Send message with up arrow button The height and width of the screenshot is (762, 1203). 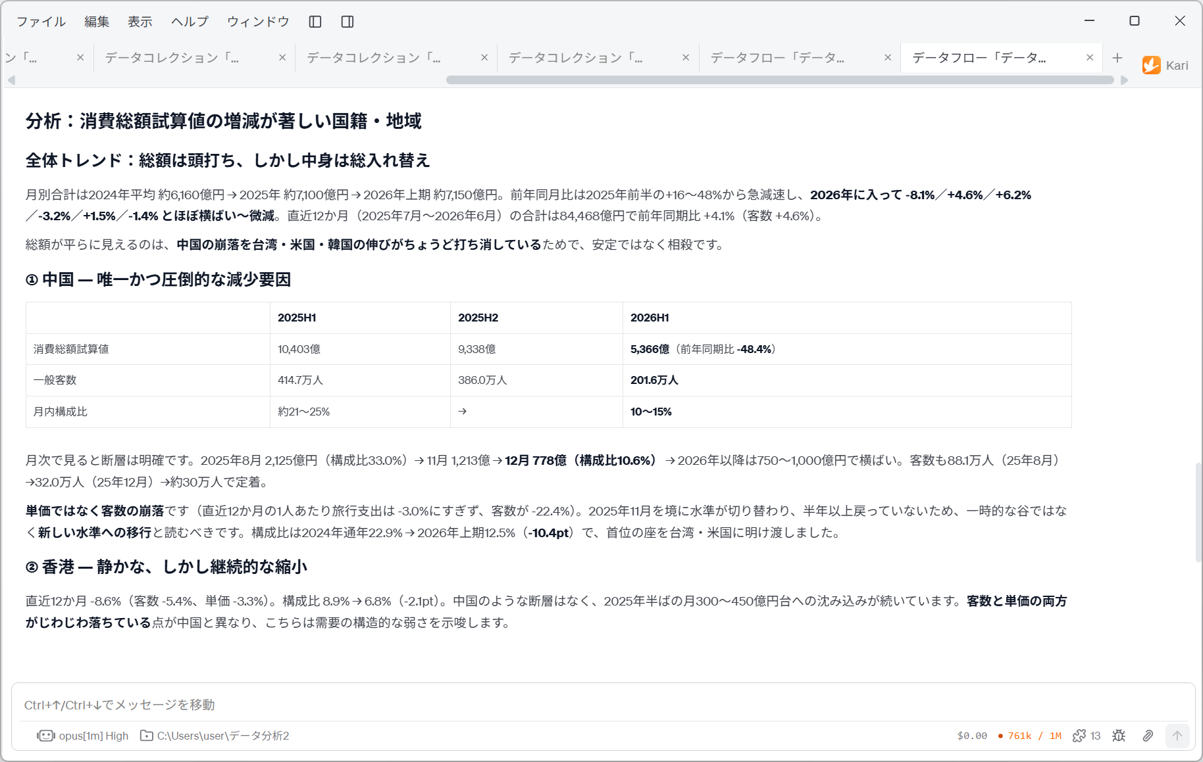point(1177,736)
